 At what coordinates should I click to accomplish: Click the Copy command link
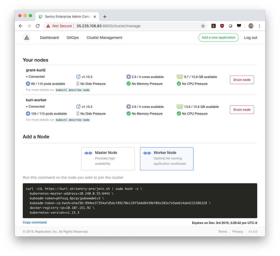(35, 222)
